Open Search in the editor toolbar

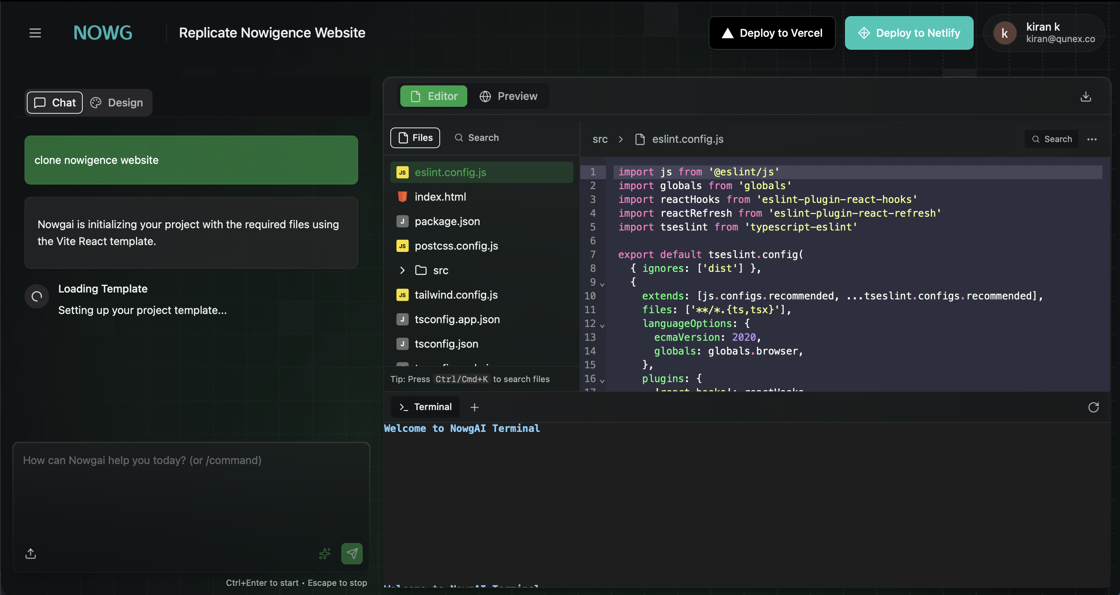(1052, 139)
